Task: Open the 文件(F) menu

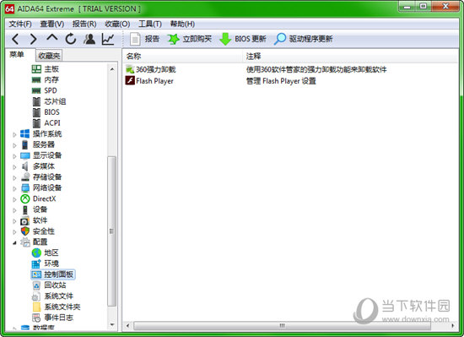Action: [x=20, y=24]
